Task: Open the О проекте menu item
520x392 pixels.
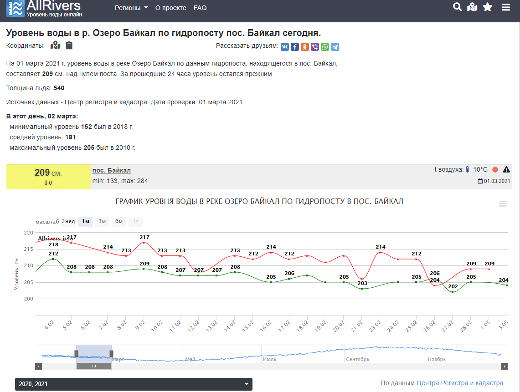Action: 170,8
